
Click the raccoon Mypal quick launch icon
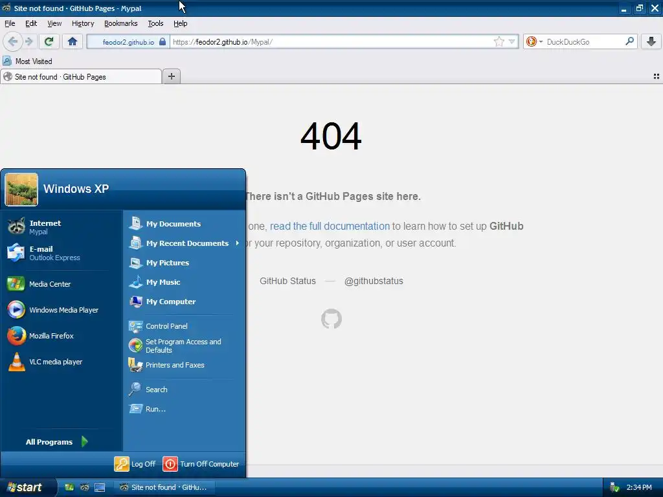pyautogui.click(x=85, y=487)
